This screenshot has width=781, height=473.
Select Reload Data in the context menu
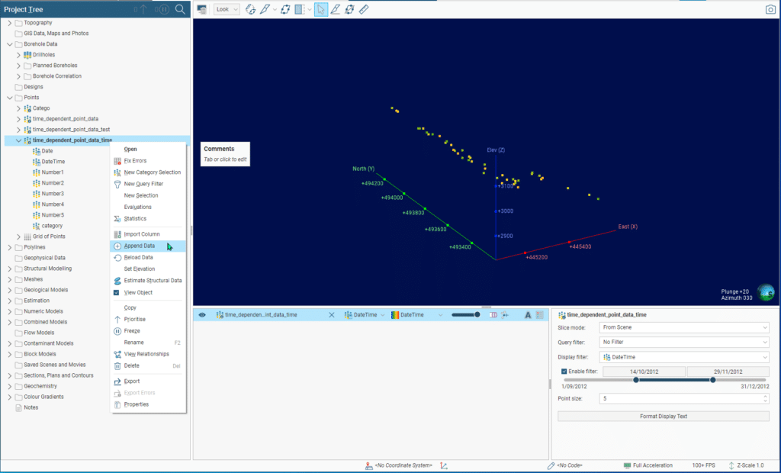(x=138, y=258)
